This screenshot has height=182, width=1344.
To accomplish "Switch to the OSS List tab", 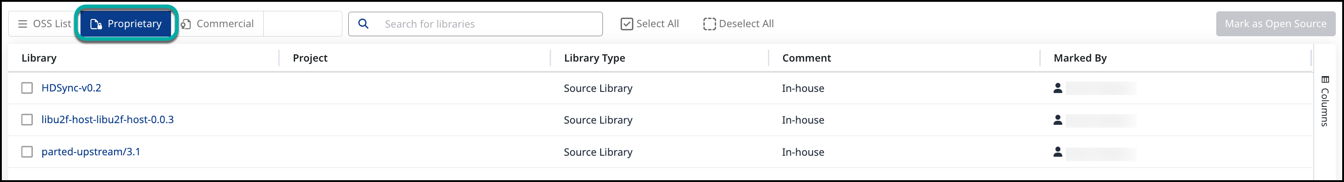I will point(45,24).
